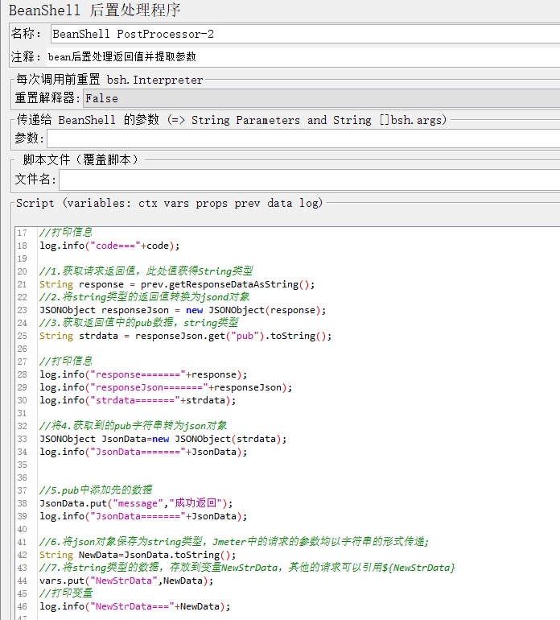Click line 34 log.info JsonData line

(143, 452)
